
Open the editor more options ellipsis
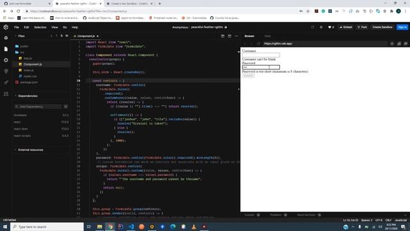[236, 36]
